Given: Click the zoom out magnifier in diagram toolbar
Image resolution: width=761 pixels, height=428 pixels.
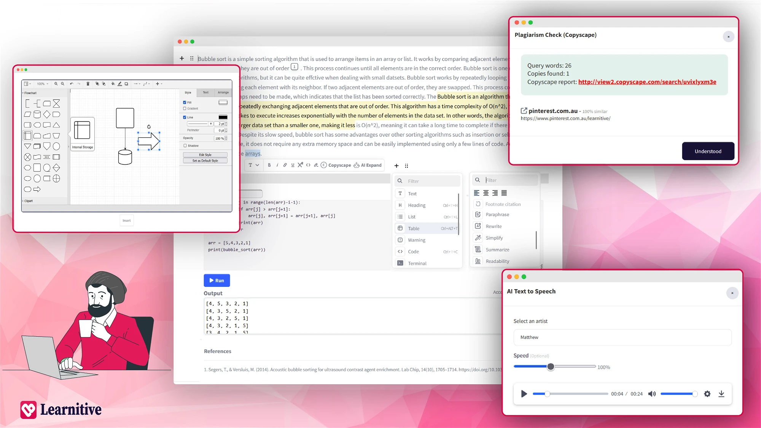Looking at the screenshot, I should pos(63,84).
